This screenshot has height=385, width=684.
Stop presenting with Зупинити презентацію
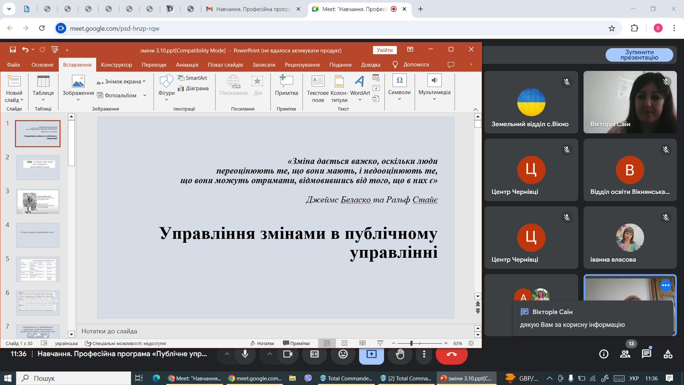[x=639, y=55]
